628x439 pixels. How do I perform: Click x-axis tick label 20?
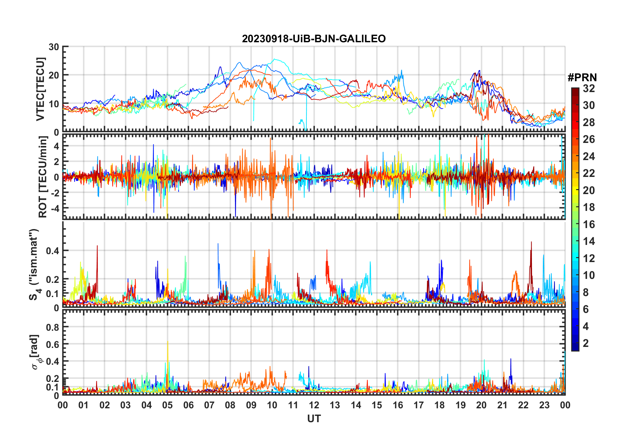point(481,405)
